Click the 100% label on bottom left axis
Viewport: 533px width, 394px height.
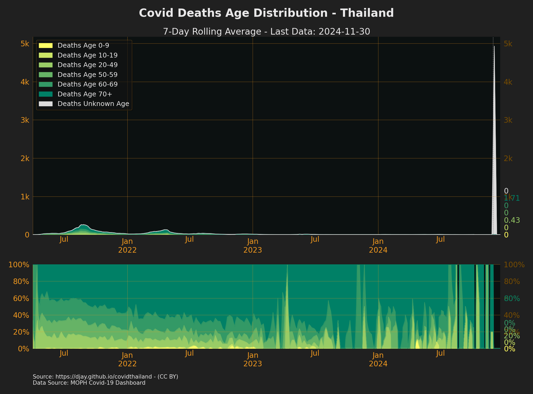pos(19,265)
